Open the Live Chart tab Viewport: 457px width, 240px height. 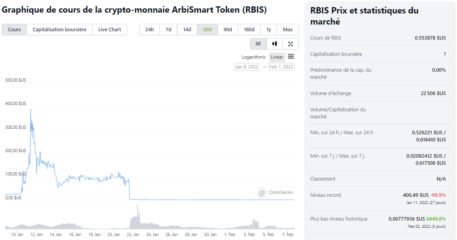110,29
